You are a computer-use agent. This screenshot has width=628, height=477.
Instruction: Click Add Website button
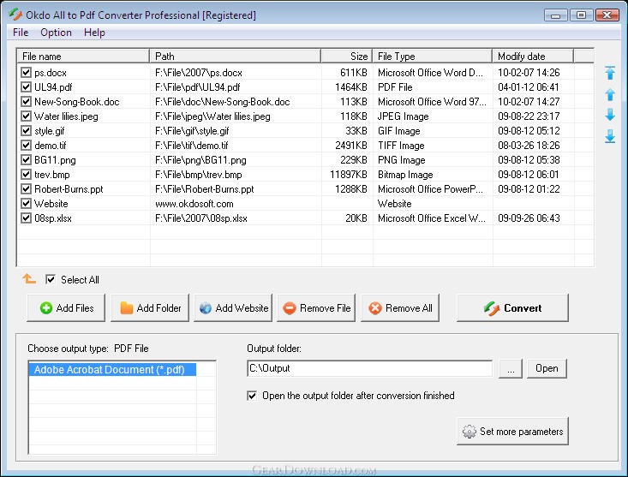(233, 307)
